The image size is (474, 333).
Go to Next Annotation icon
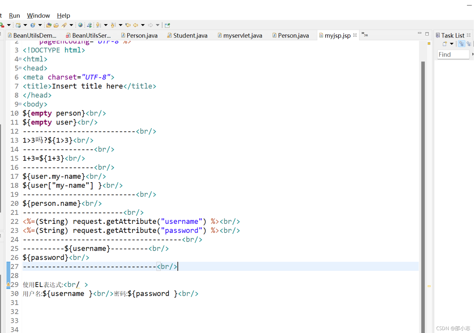click(x=98, y=25)
